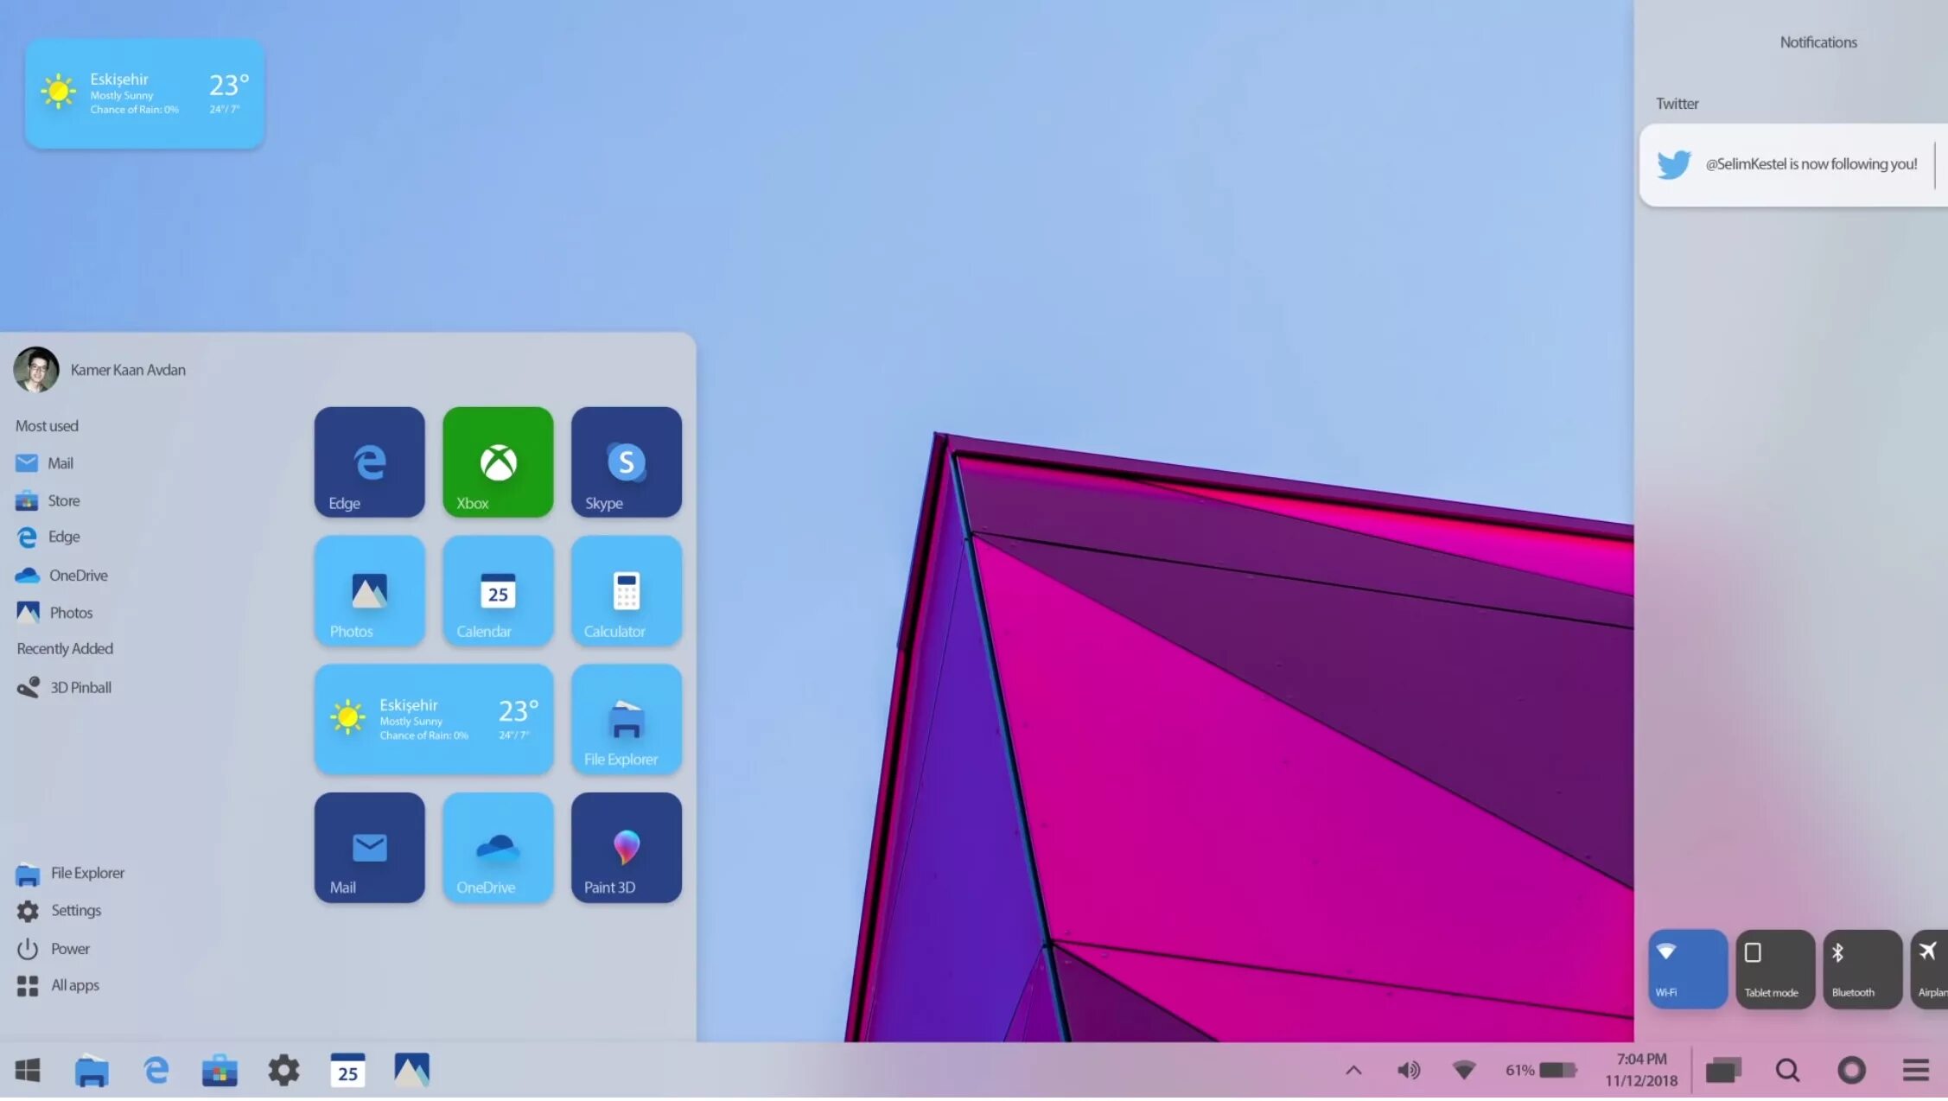Click the Search taskbar button
Image resolution: width=1948 pixels, height=1101 pixels.
click(x=1789, y=1070)
